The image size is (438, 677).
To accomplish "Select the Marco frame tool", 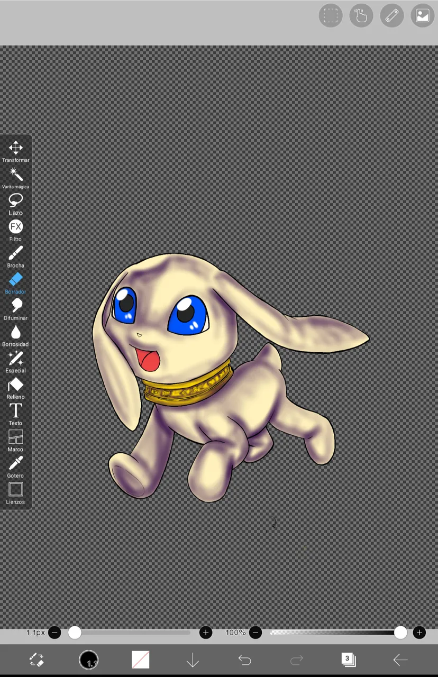I will (15, 441).
